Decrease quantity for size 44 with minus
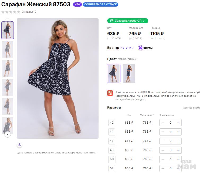Viewport: 200px width, 173px height. tap(163, 132)
